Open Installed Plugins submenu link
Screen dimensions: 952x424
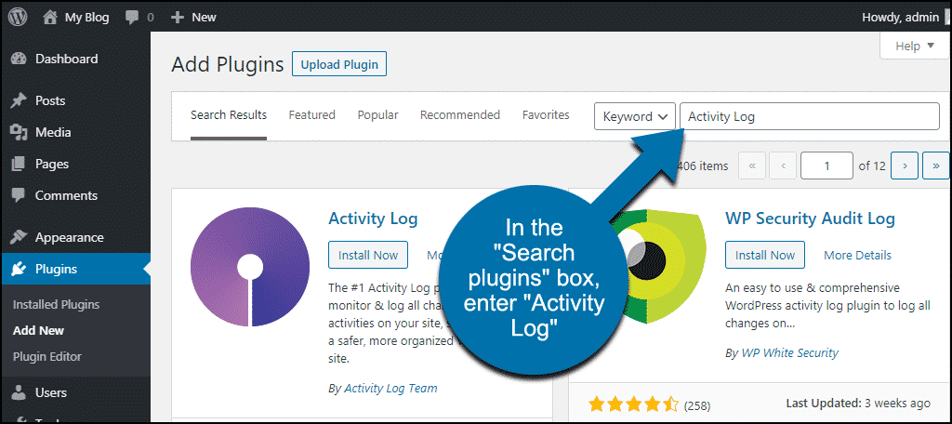pos(56,304)
